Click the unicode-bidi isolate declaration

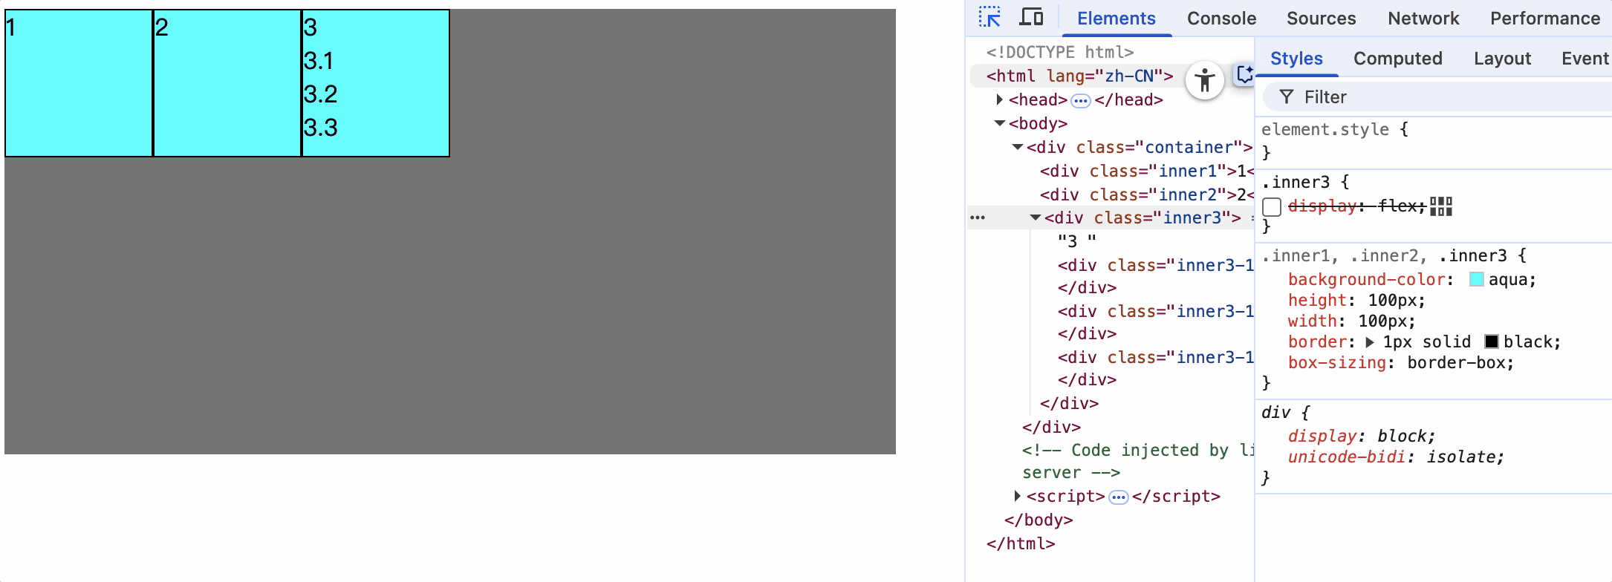(1397, 457)
